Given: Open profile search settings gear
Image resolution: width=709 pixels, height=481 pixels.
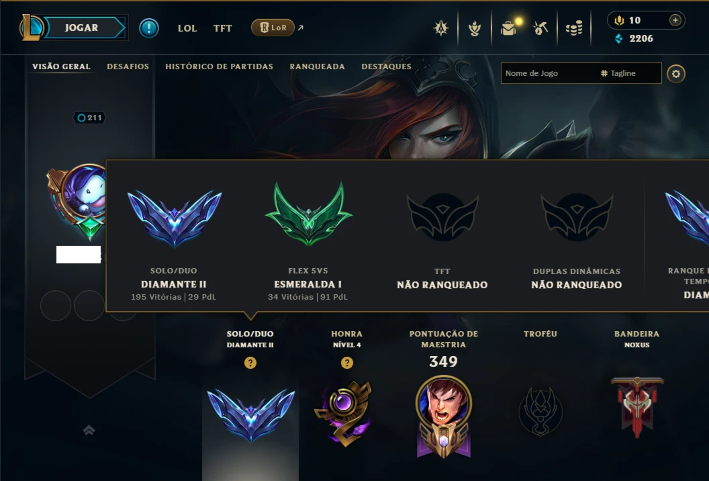Looking at the screenshot, I should pyautogui.click(x=676, y=74).
